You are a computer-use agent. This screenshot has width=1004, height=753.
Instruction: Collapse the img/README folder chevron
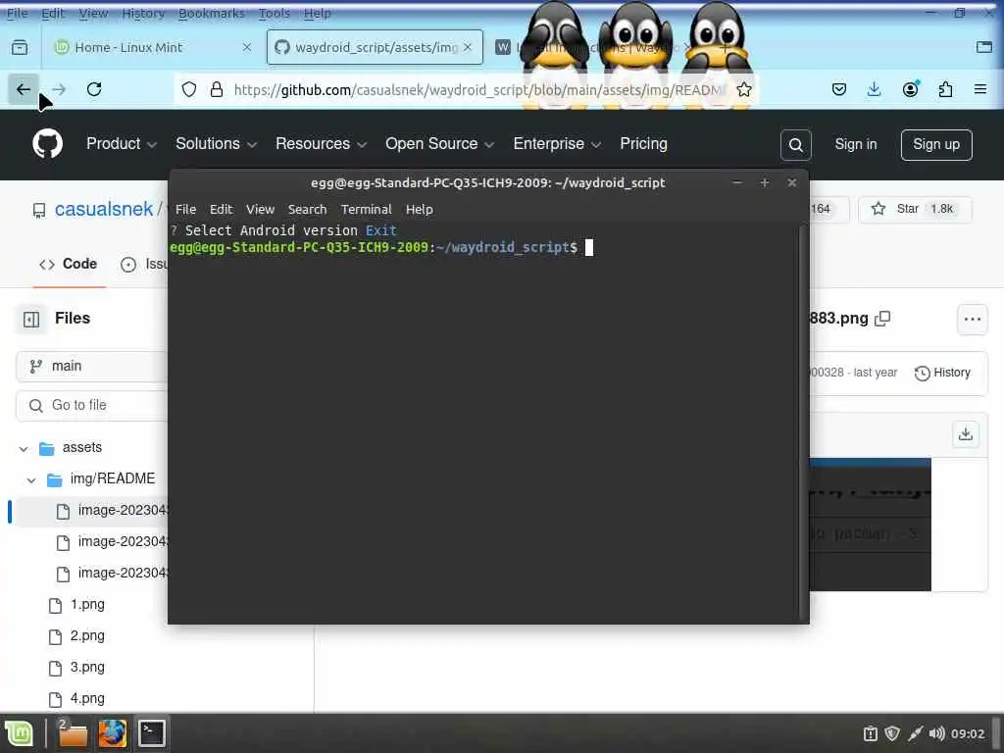31,479
